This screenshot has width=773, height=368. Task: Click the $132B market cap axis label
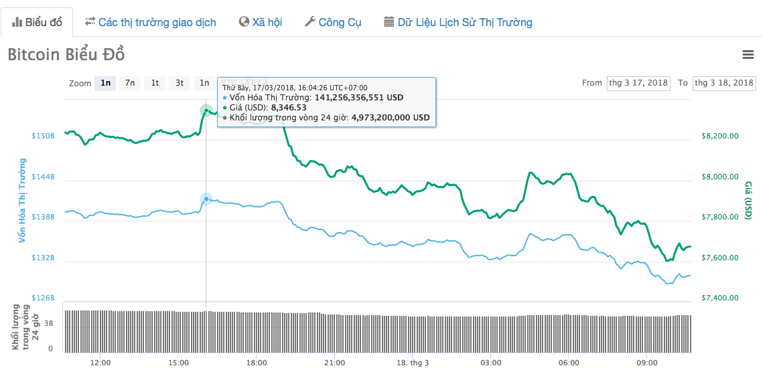pyautogui.click(x=43, y=258)
